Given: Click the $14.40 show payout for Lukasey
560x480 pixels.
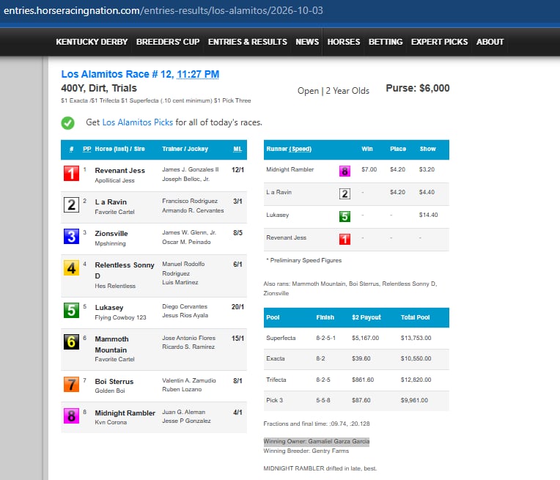Looking at the screenshot, I should 428,215.
